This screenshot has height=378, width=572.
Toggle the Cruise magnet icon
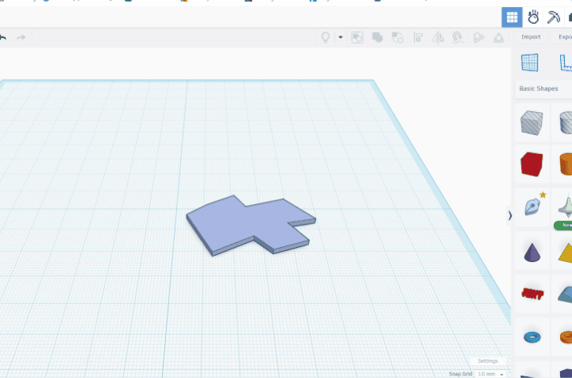coord(458,37)
